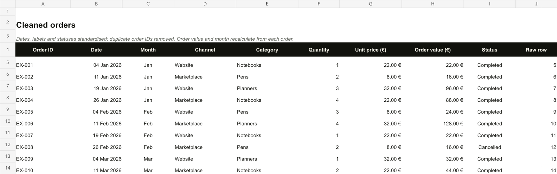
Task: Select row 12 header number
Action: click(x=8, y=144)
